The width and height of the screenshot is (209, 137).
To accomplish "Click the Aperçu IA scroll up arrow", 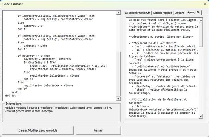I will (x=201, y=20).
